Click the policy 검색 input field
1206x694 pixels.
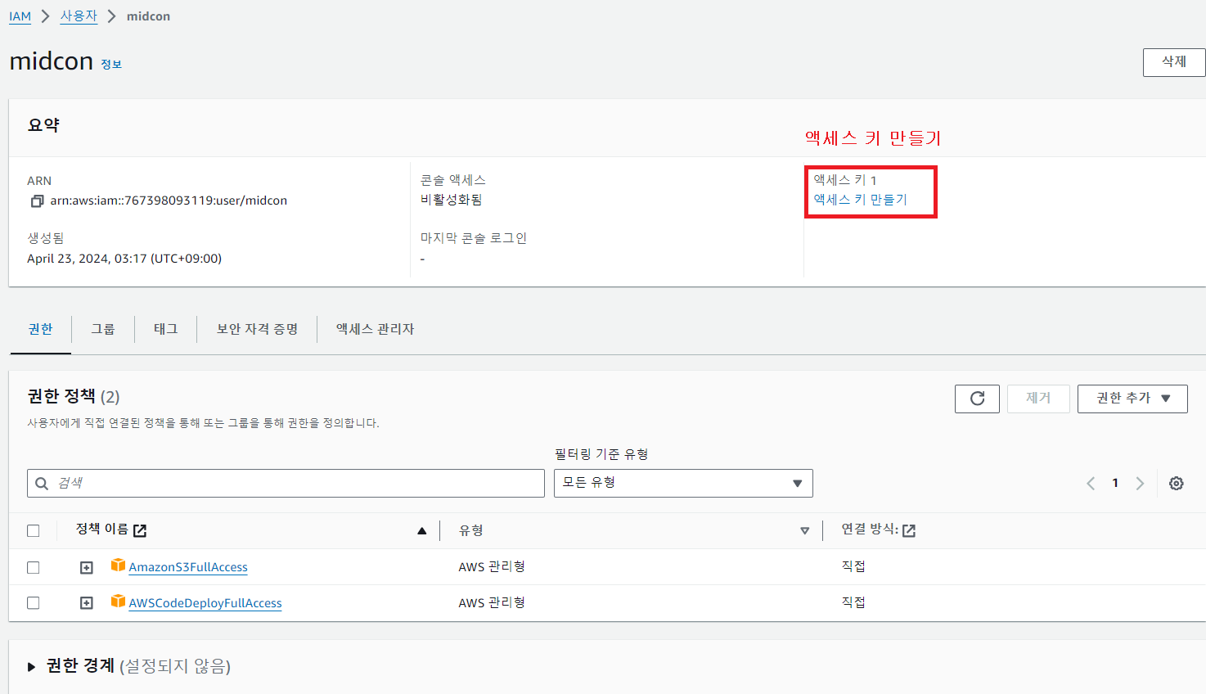(286, 483)
